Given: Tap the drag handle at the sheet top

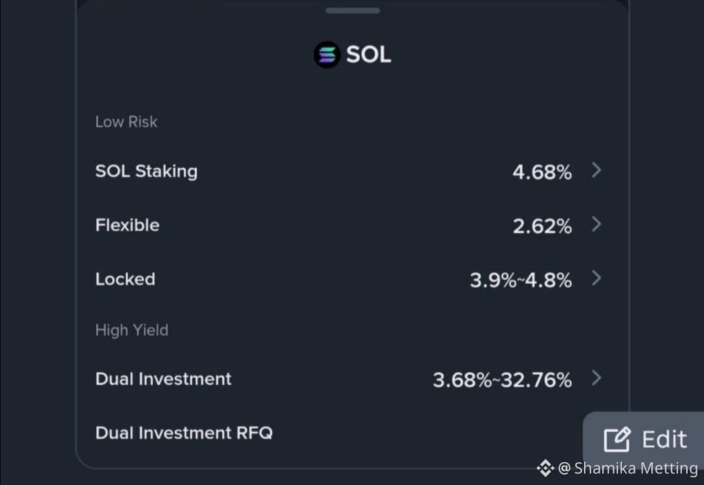Looking at the screenshot, I should tap(353, 10).
